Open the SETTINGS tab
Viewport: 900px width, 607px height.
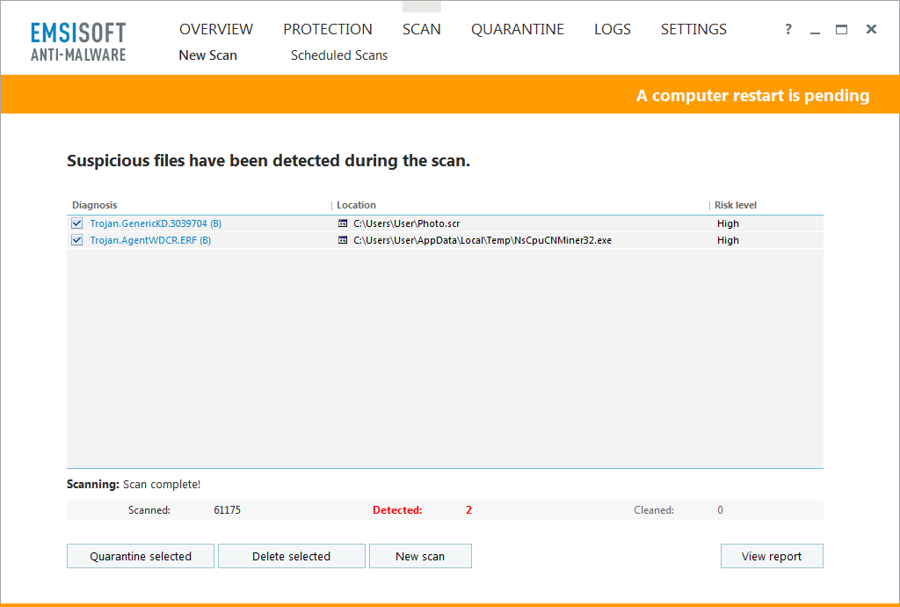pos(694,29)
